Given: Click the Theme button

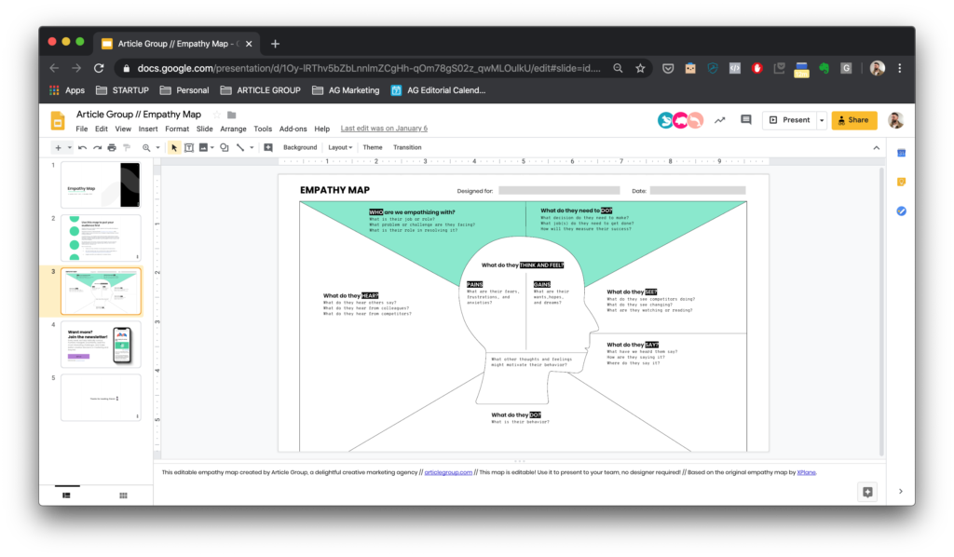Looking at the screenshot, I should tap(373, 148).
